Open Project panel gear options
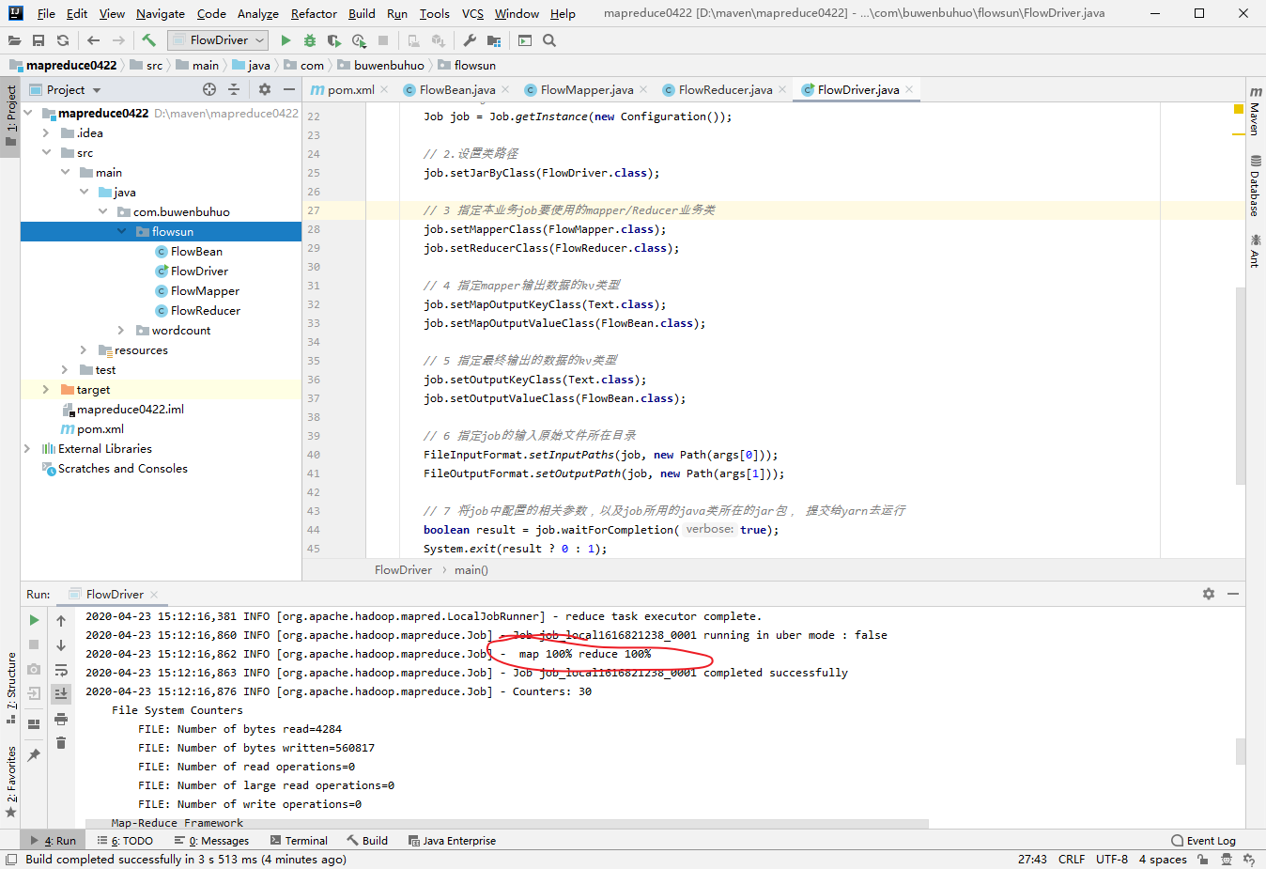This screenshot has height=869, width=1266. 265,89
